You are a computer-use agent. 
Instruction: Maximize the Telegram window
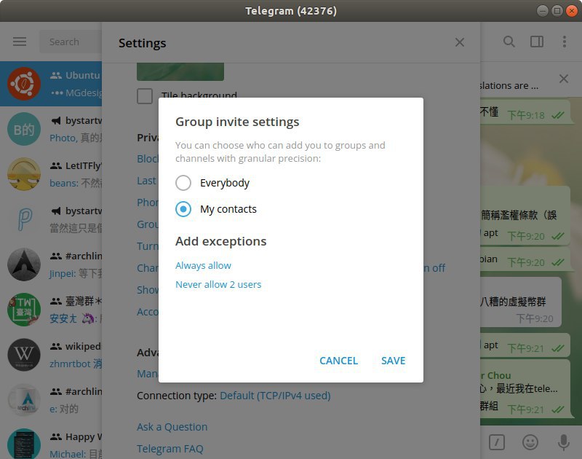pyautogui.click(x=557, y=11)
